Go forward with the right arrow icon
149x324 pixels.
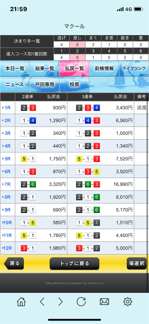[x=60, y=302]
